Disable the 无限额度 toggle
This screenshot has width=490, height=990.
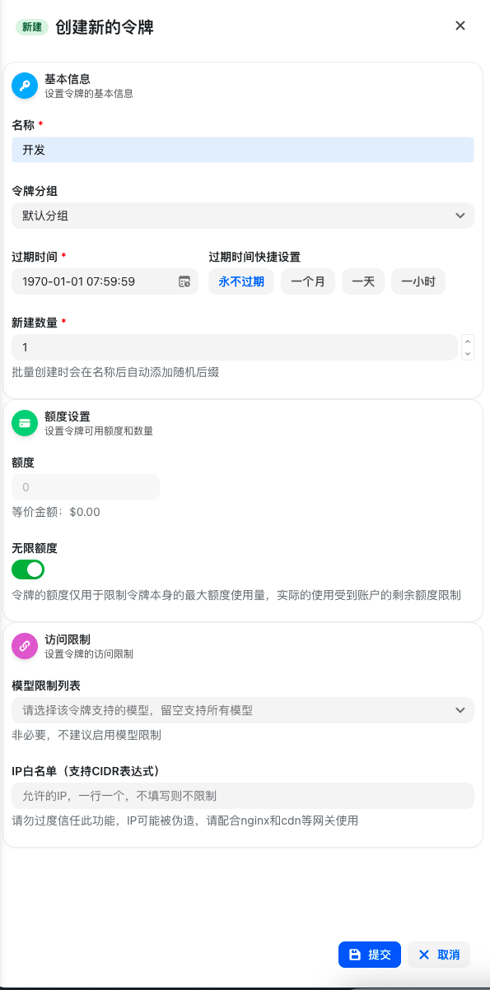(x=27, y=569)
